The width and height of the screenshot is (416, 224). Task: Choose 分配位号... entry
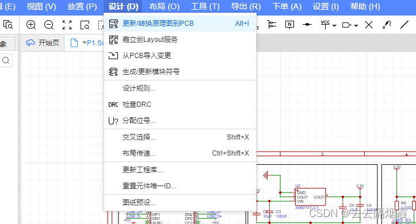point(180,121)
